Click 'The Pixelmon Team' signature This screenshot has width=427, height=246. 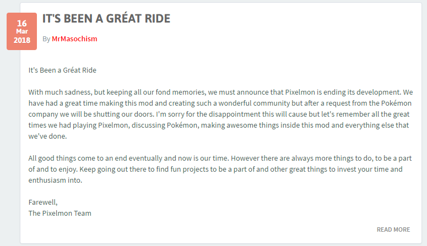tap(60, 213)
